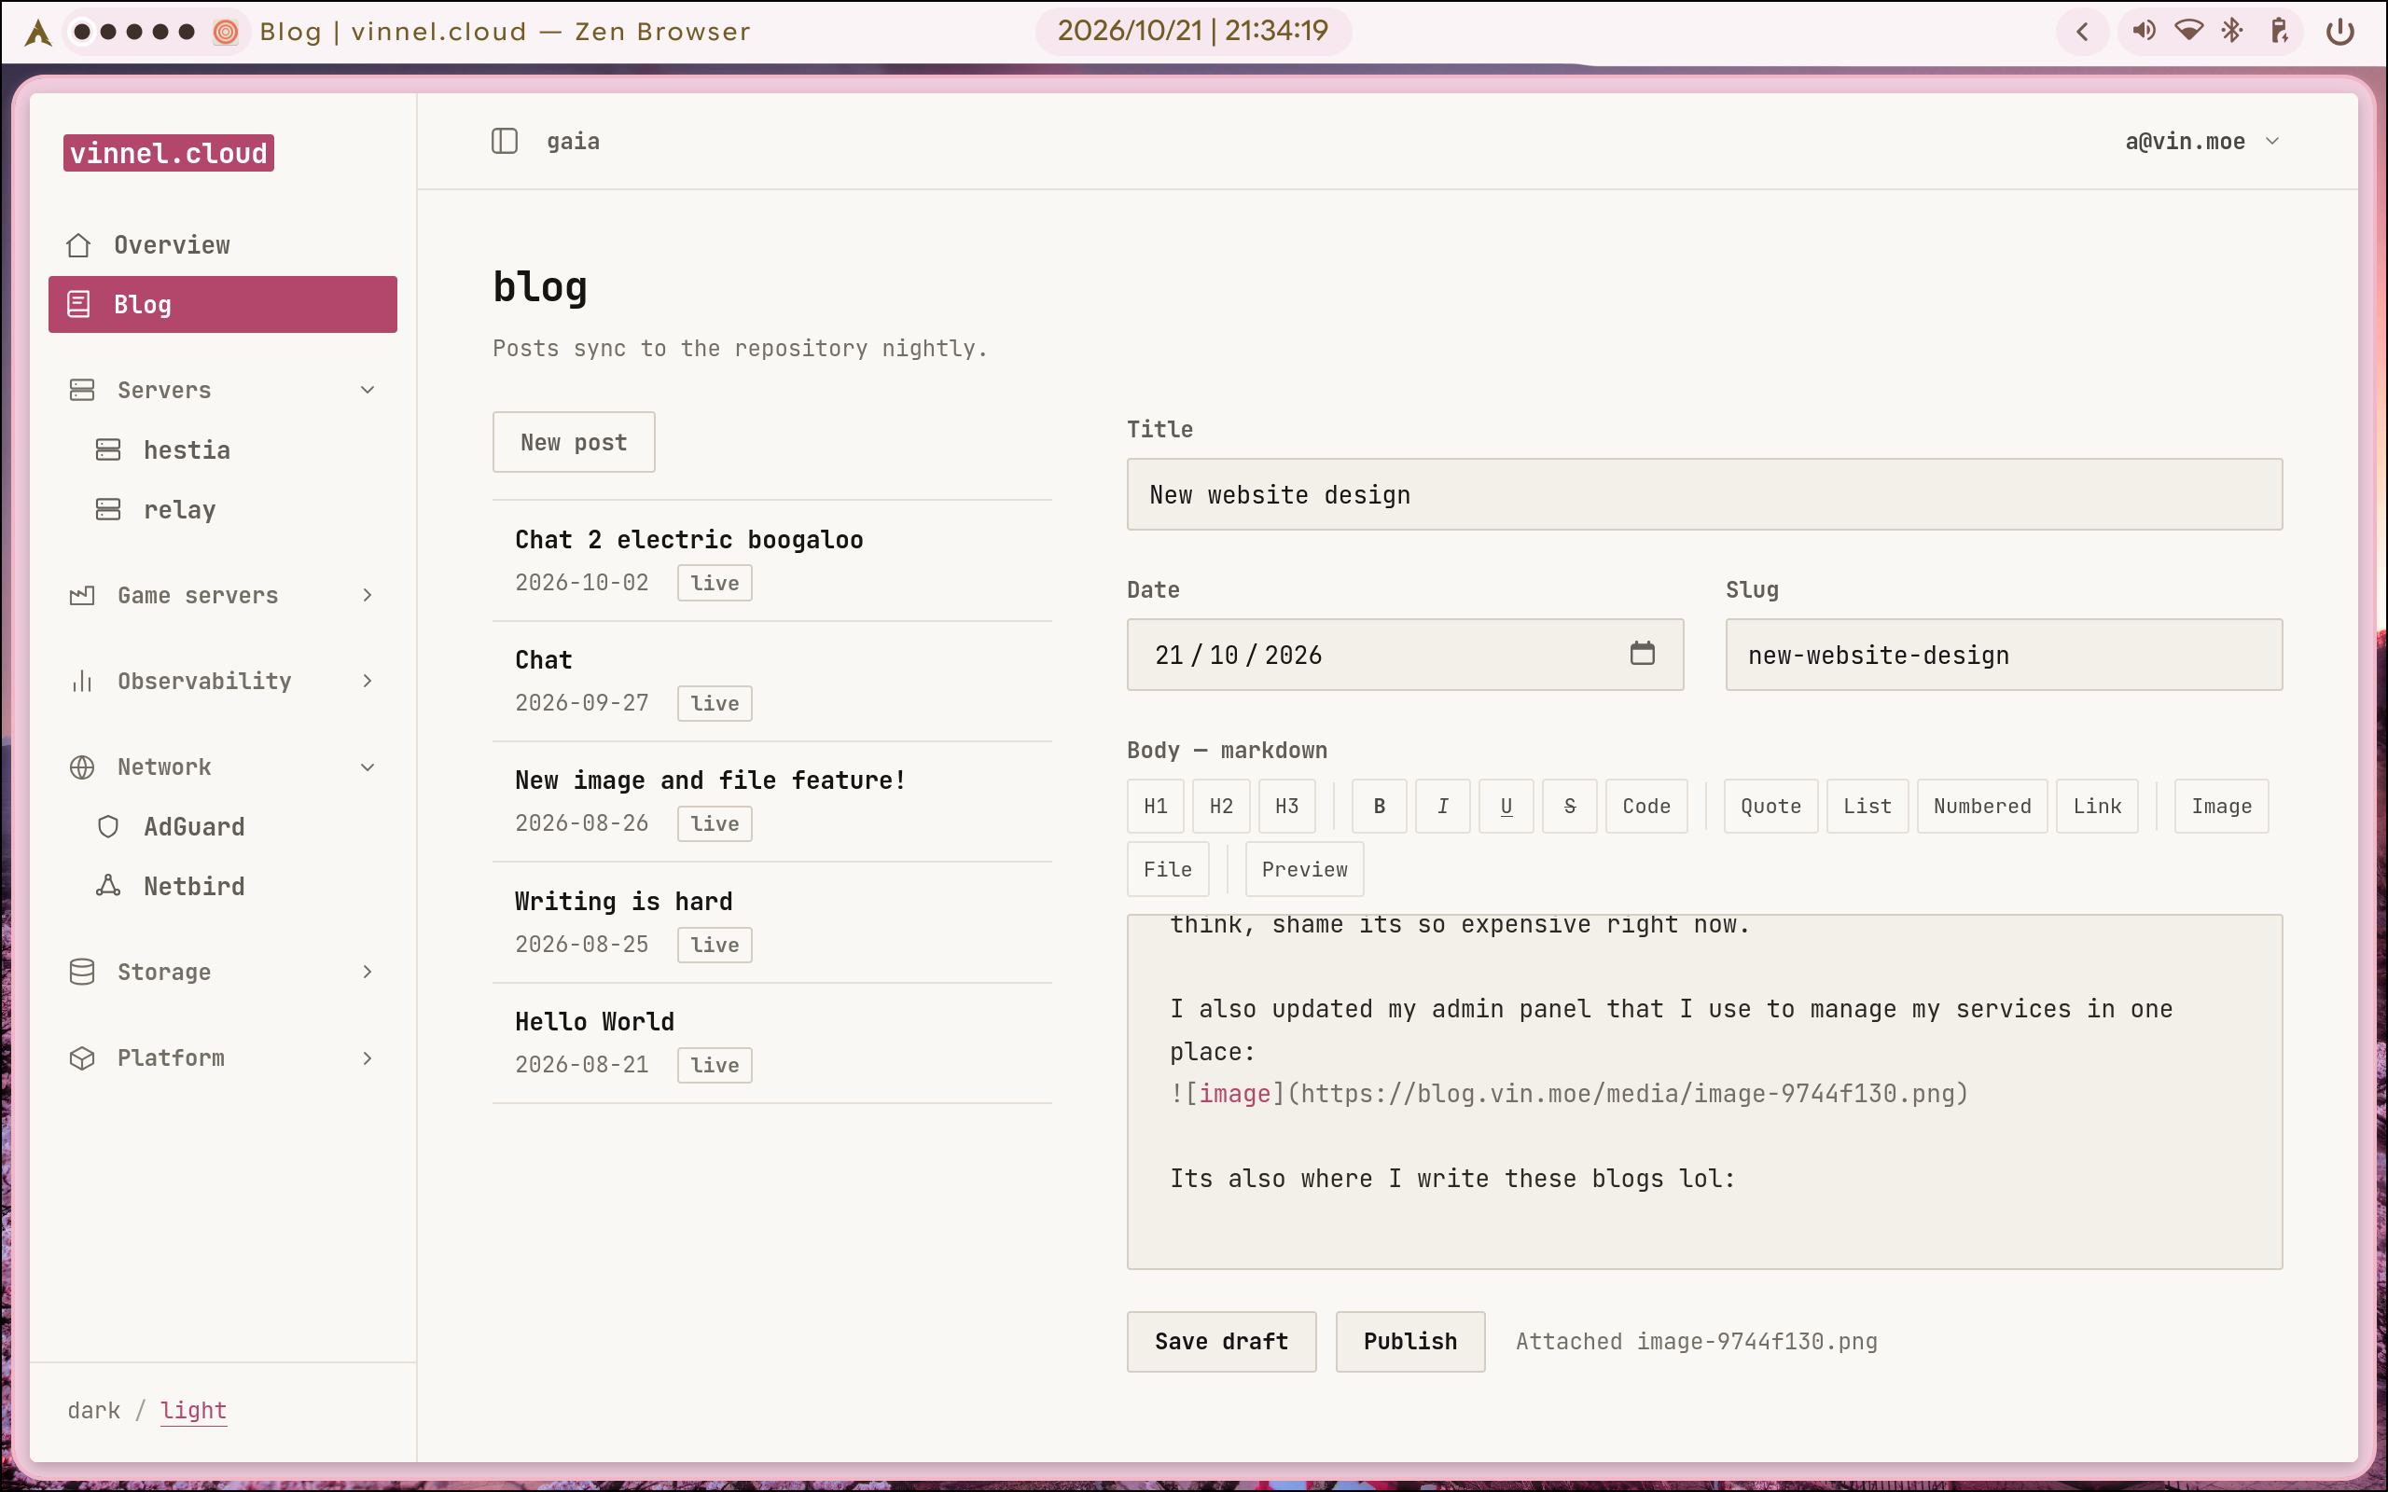The image size is (2388, 1492).
Task: Click the AdGuard shield icon
Action: pos(107,827)
